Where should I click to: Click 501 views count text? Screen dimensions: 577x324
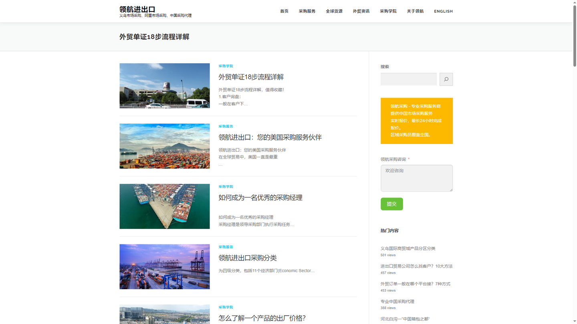coord(388,255)
